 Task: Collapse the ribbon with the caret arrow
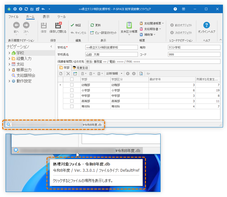(x=220, y=40)
